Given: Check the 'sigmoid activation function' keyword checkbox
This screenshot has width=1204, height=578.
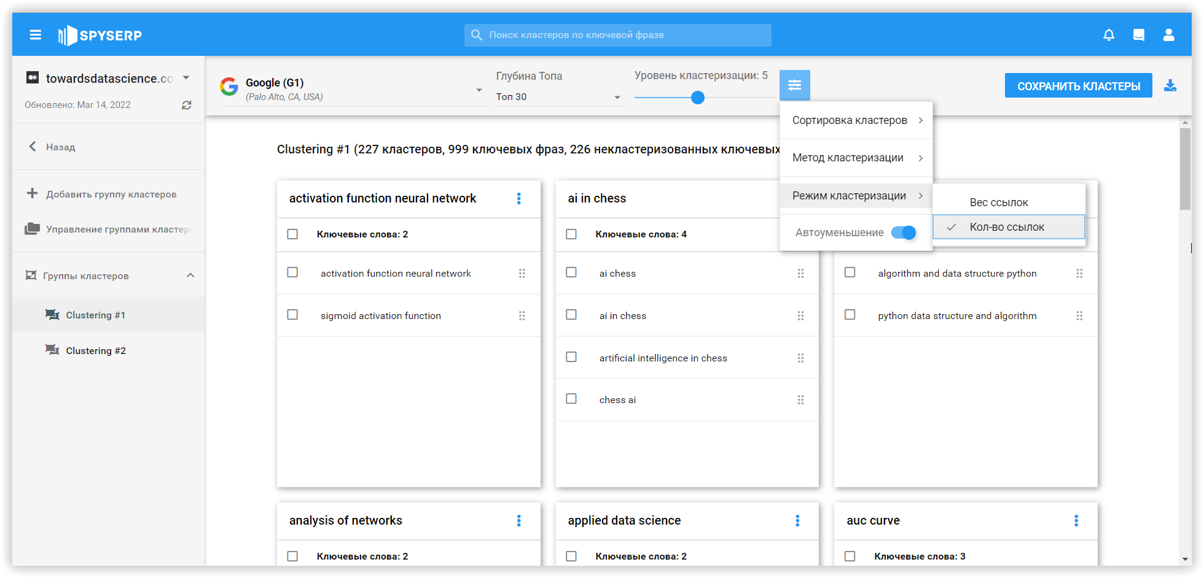Looking at the screenshot, I should (x=293, y=315).
